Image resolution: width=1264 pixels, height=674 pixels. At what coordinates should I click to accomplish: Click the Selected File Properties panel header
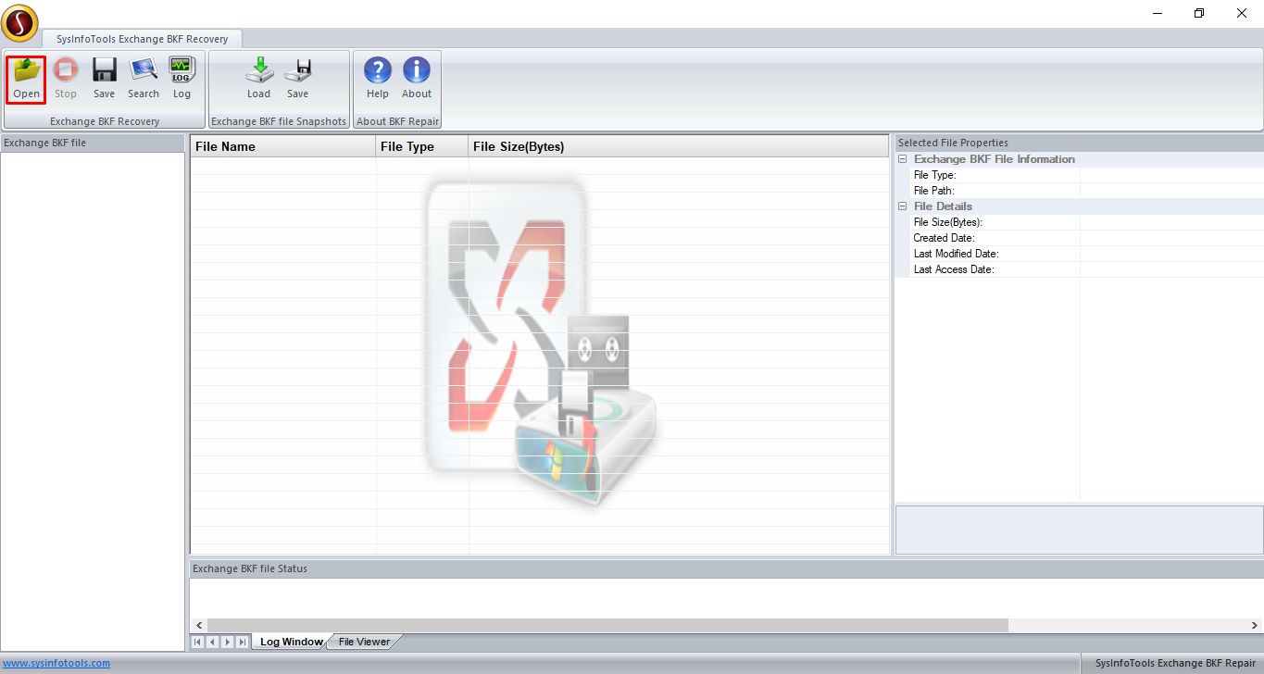point(1079,143)
